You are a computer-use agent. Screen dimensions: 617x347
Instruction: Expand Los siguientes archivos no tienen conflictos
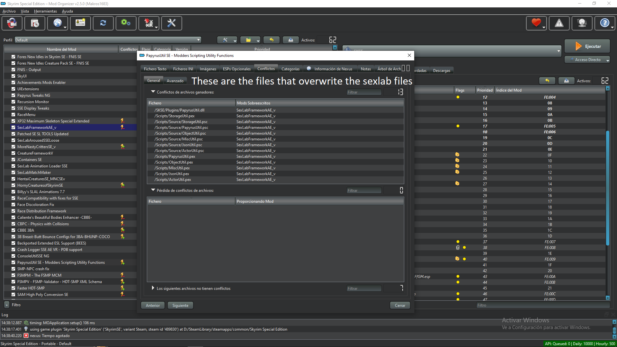point(153,288)
